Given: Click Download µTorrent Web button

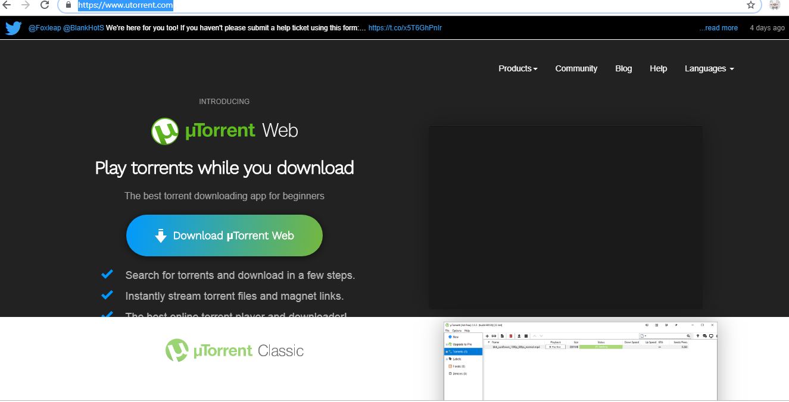Looking at the screenshot, I should (x=224, y=235).
